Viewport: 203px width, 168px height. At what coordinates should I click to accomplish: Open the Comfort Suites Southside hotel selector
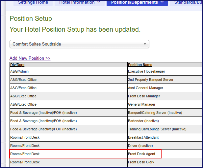79,44
